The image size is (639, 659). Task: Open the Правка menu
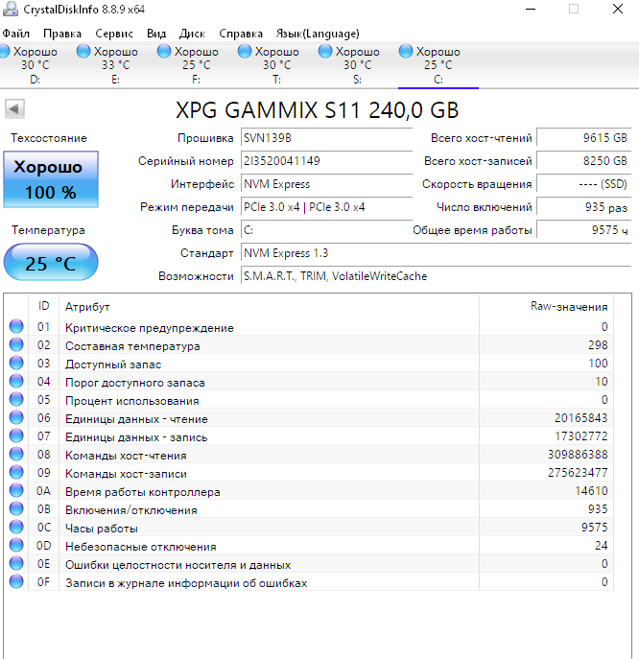[62, 34]
